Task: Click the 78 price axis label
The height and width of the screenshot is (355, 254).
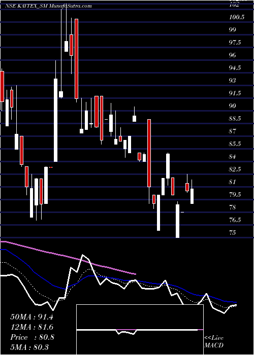Action: 233,207
